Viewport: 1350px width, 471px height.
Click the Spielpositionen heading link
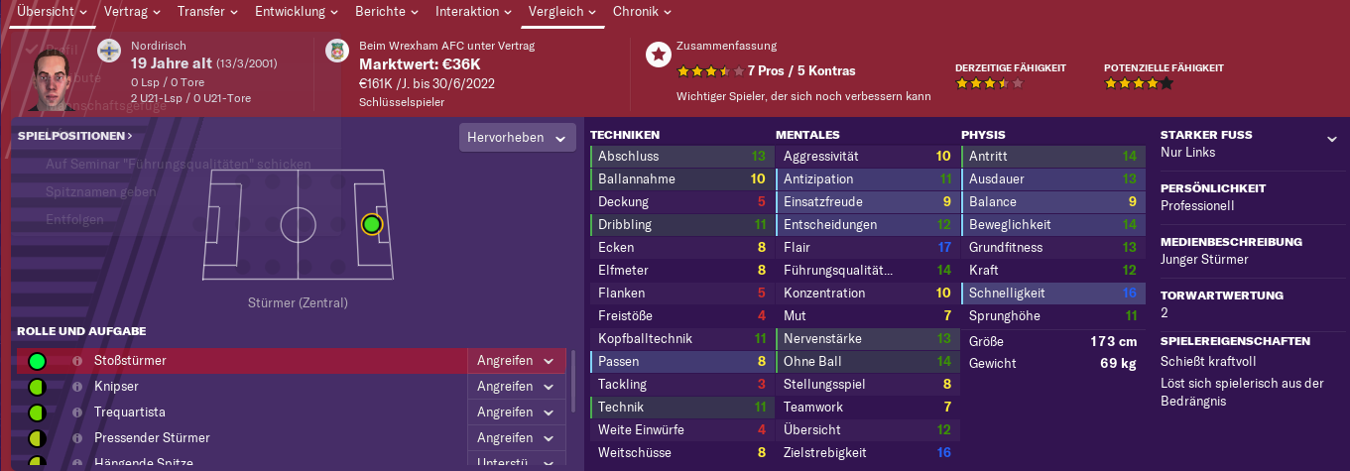pos(75,136)
